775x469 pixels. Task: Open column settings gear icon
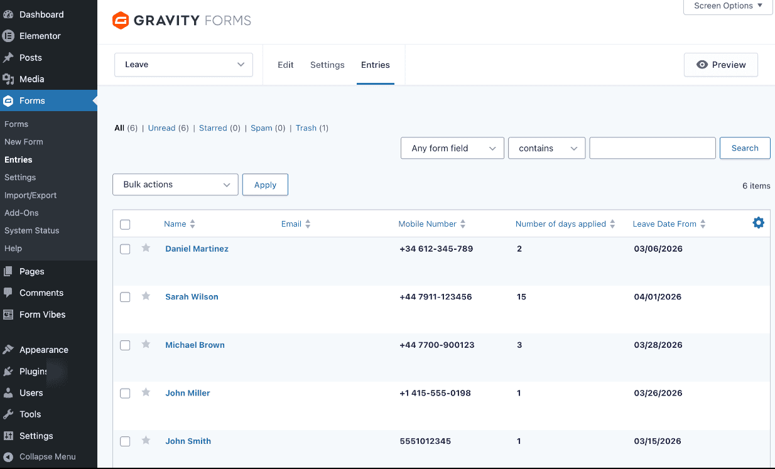pos(759,223)
